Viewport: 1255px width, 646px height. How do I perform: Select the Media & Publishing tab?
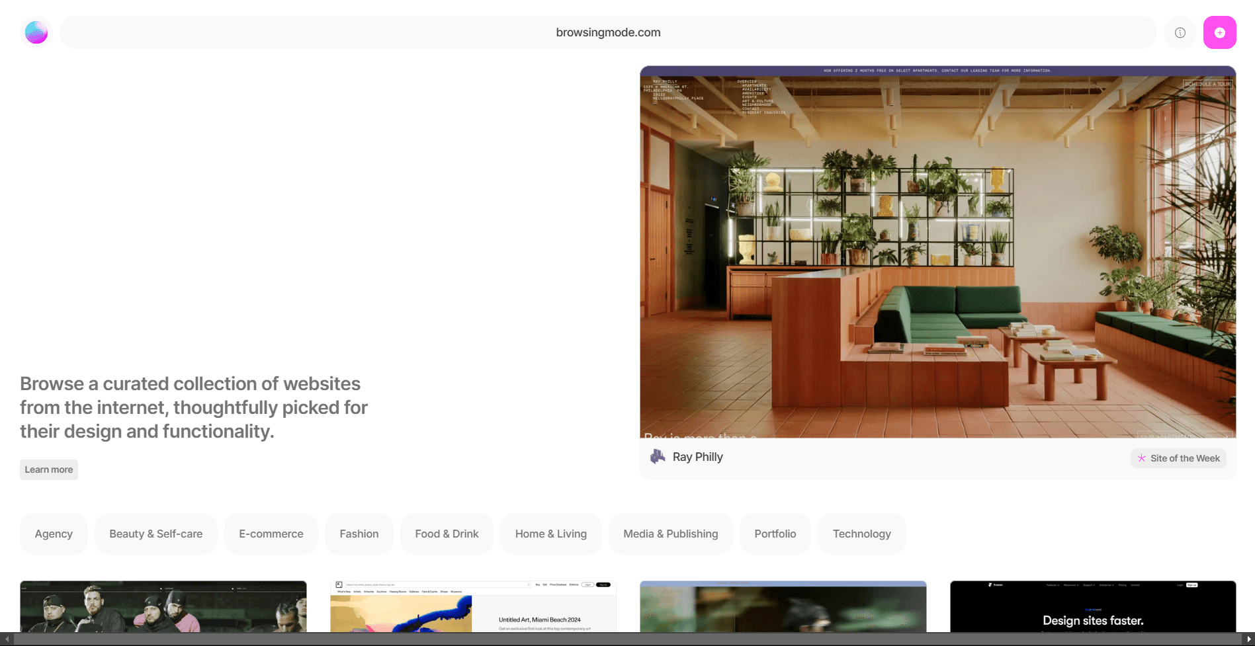(x=670, y=534)
